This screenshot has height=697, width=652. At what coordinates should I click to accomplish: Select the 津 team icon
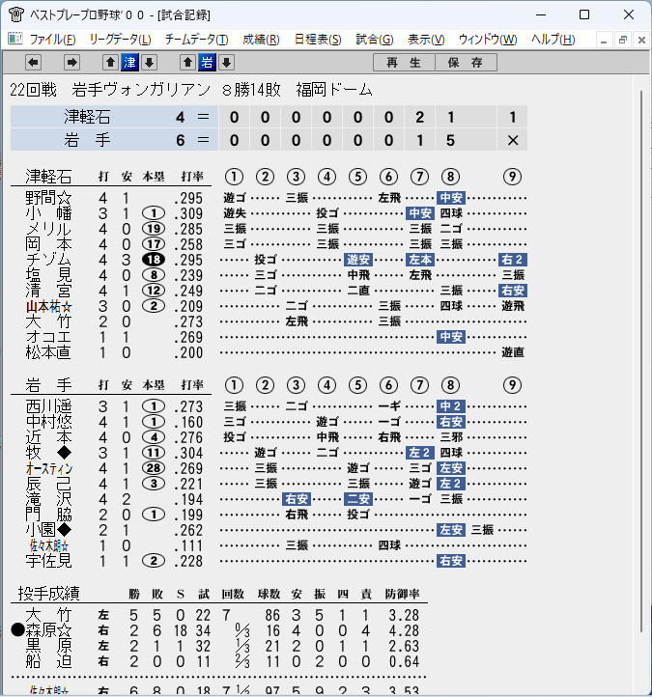[x=129, y=63]
